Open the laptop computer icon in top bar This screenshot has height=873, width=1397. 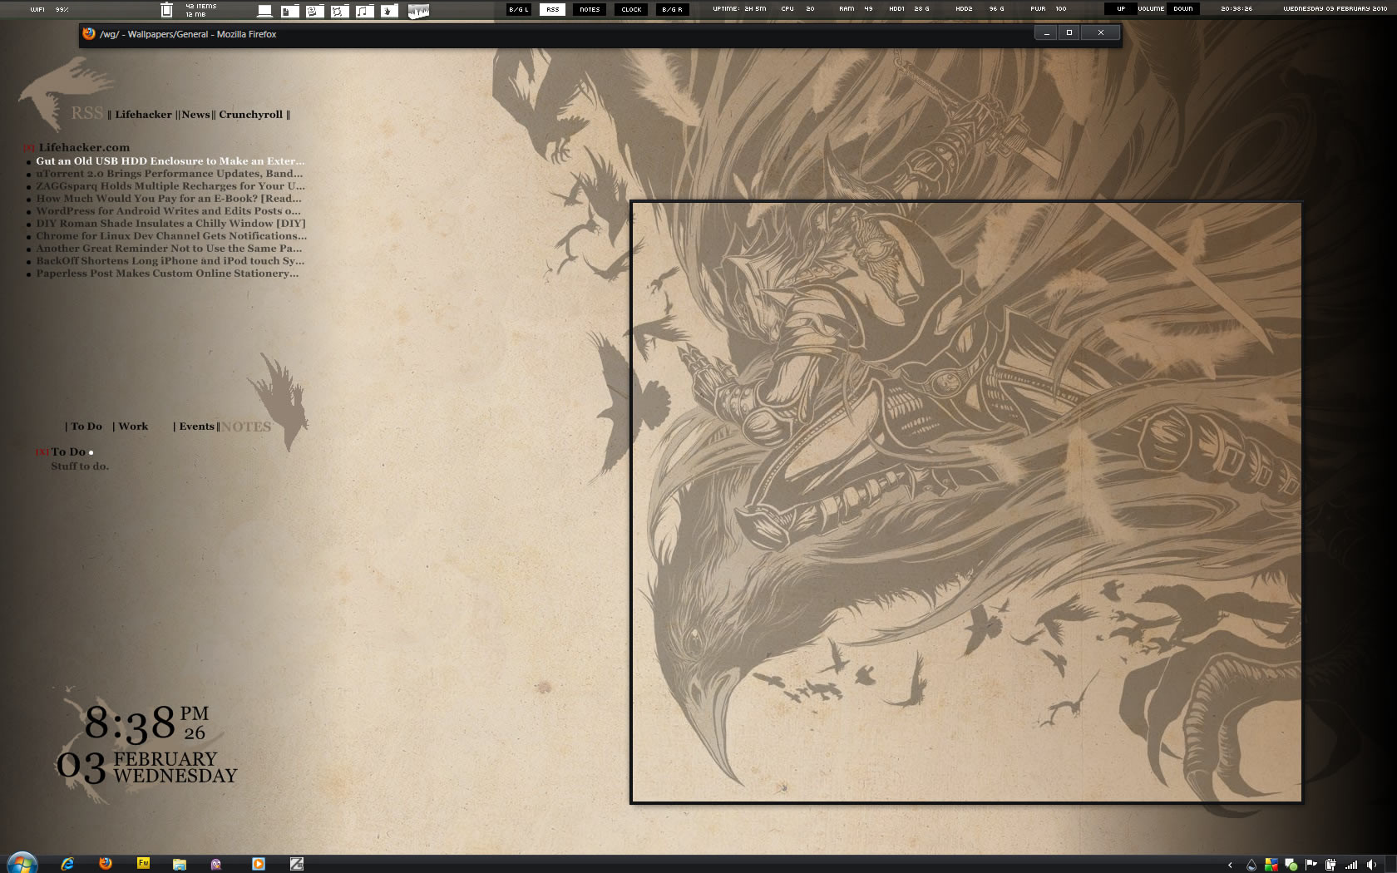coord(264,11)
